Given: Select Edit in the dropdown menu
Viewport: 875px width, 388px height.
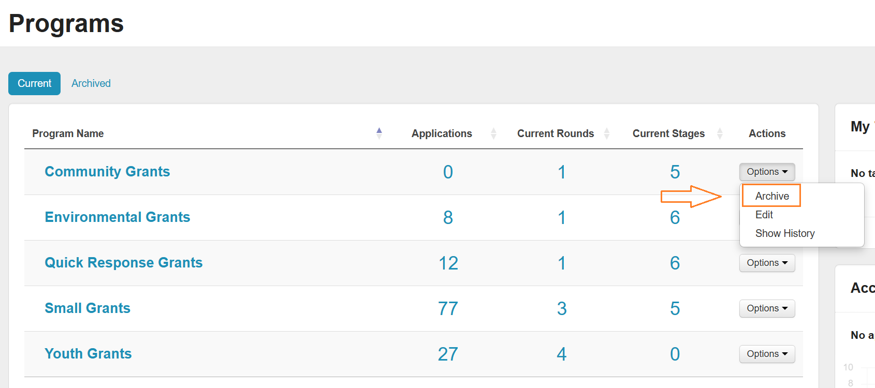Looking at the screenshot, I should coord(764,215).
